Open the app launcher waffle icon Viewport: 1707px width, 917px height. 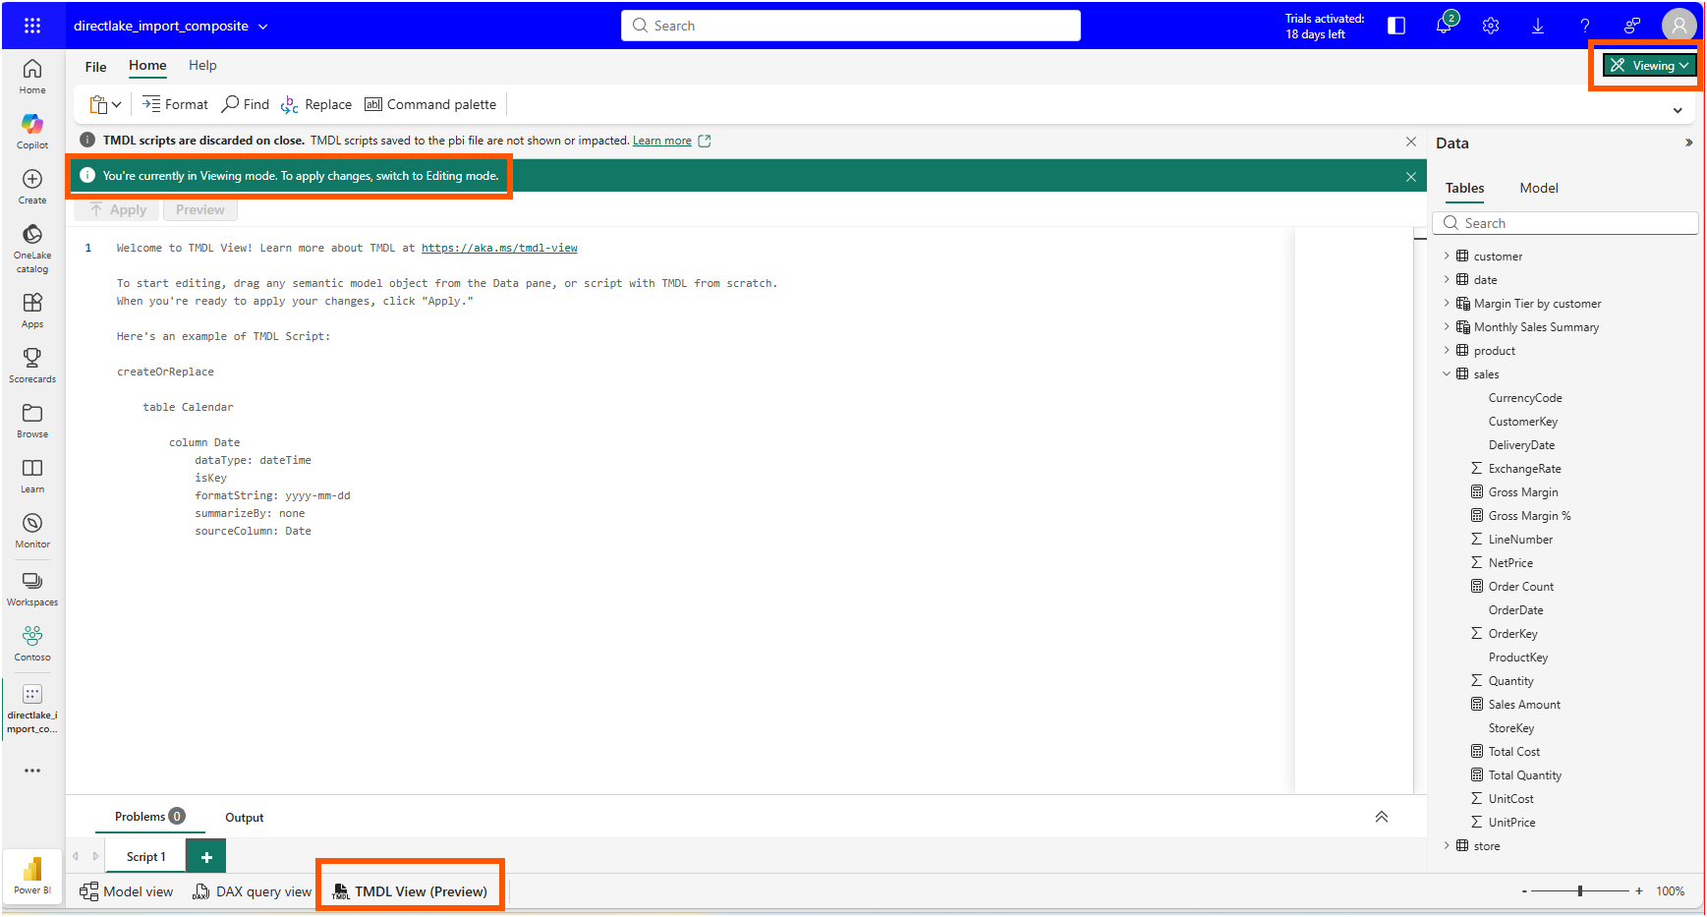(x=32, y=26)
